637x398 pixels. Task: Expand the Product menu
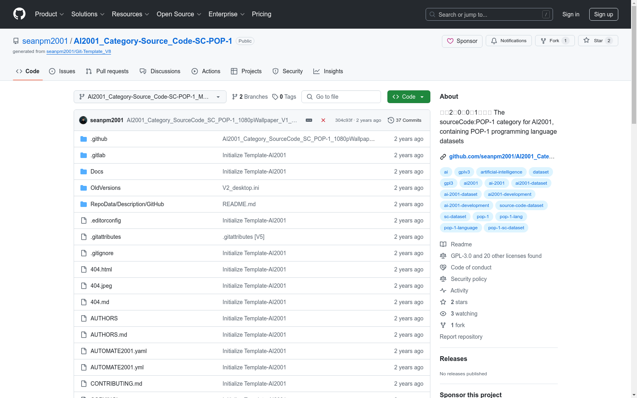pos(49,14)
